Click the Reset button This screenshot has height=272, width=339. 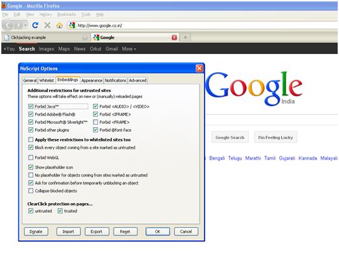125,232
